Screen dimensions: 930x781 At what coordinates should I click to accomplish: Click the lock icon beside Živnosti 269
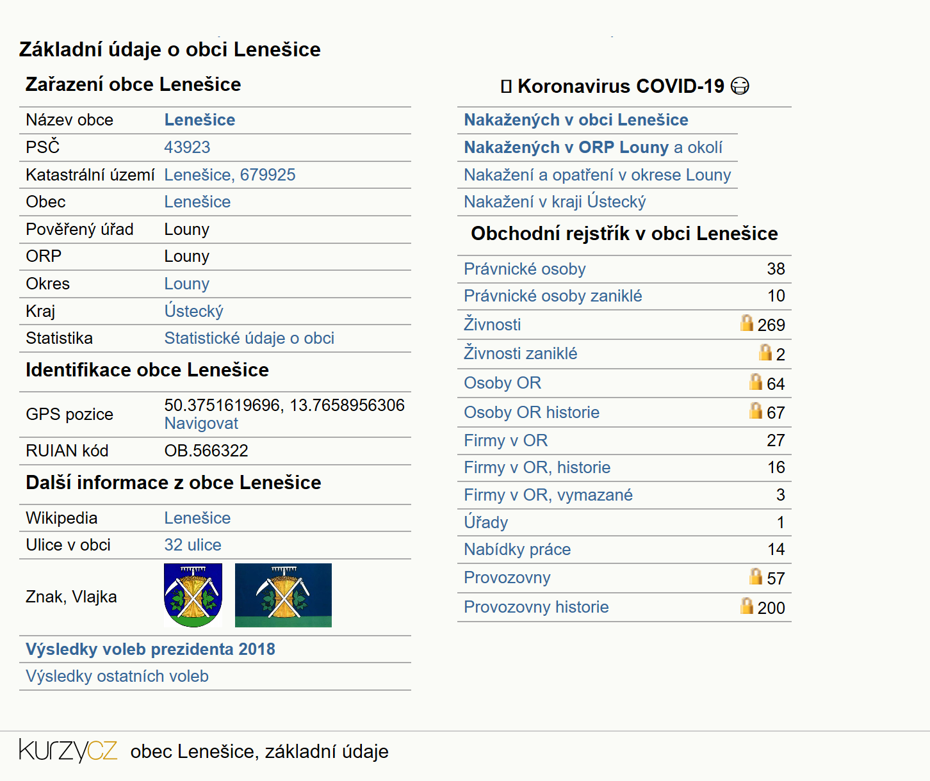click(x=747, y=323)
